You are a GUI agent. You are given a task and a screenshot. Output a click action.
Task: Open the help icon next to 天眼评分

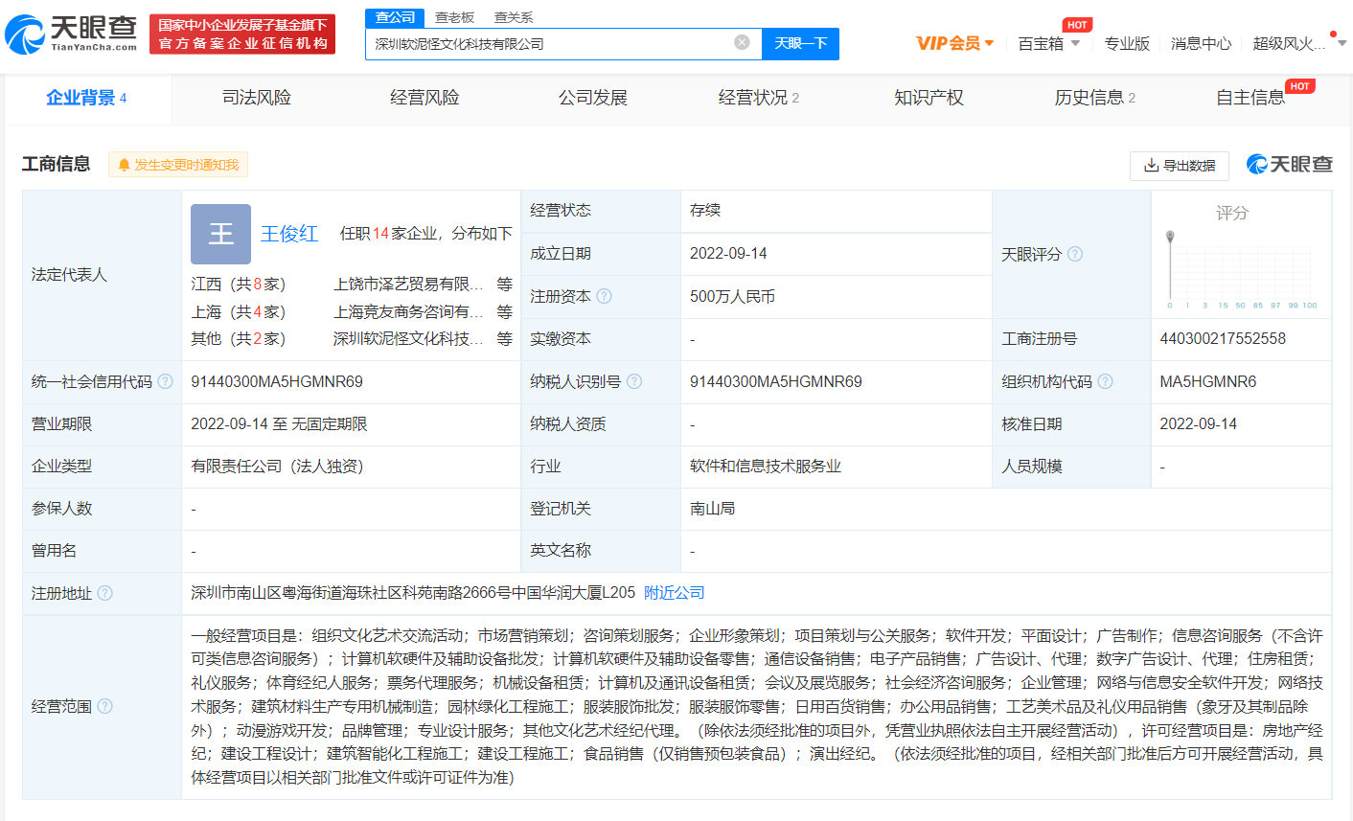[x=1073, y=254]
